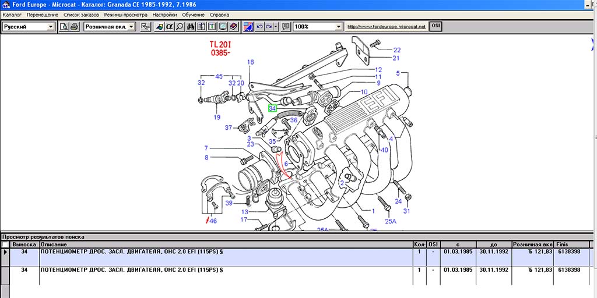This screenshot has width=597, height=298.
Task: Select callout 46 in the diagram
Action: pyautogui.click(x=213, y=221)
